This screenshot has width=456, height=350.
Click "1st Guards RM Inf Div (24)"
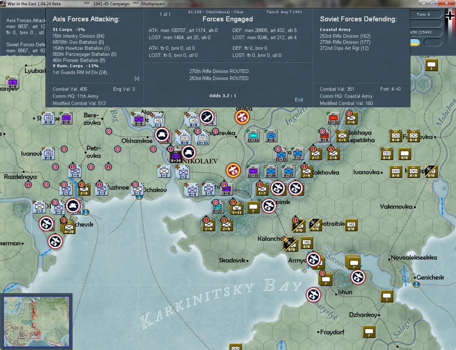click(x=80, y=72)
